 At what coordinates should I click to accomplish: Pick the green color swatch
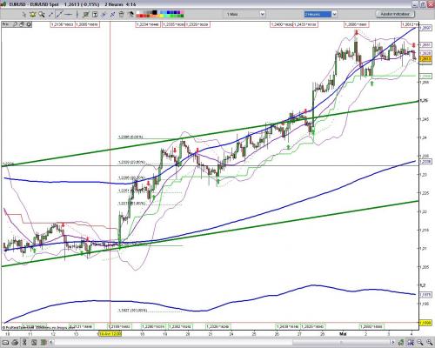[x=171, y=16]
